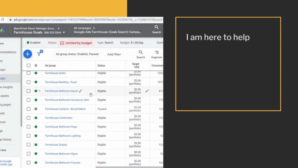Check the Farmhouse Bathroom Lighting checkbox
The image size is (298, 168).
pyautogui.click(x=29, y=136)
